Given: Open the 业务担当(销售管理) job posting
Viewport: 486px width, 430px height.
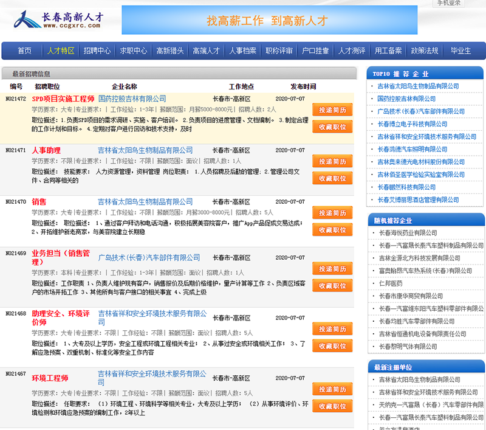Looking at the screenshot, I should pos(61,257).
